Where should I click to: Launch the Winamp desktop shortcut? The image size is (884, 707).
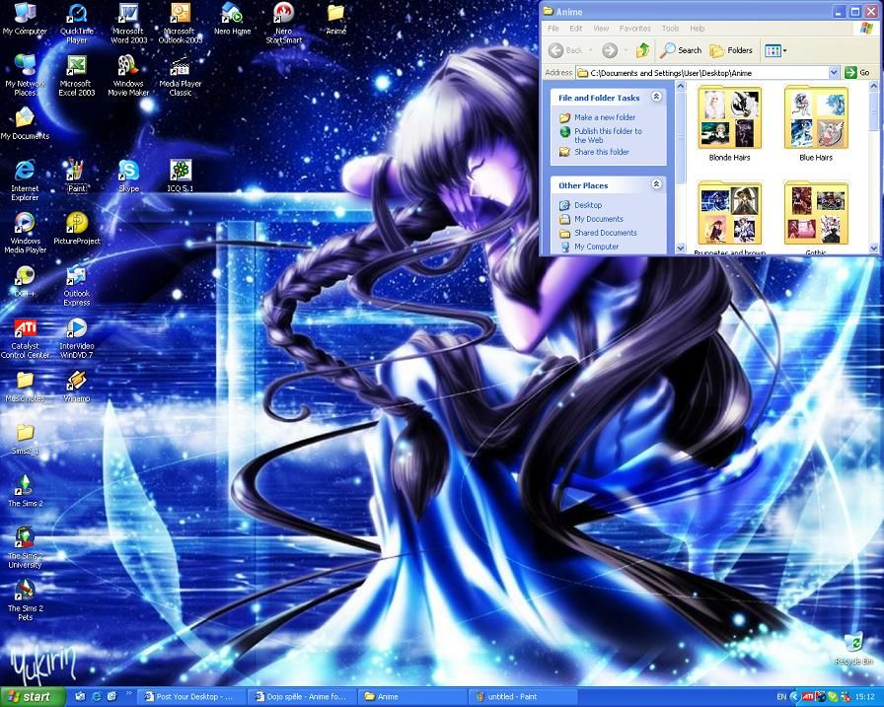point(77,387)
